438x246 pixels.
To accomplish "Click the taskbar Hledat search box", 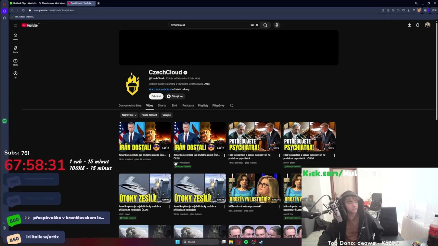I will pos(200,242).
